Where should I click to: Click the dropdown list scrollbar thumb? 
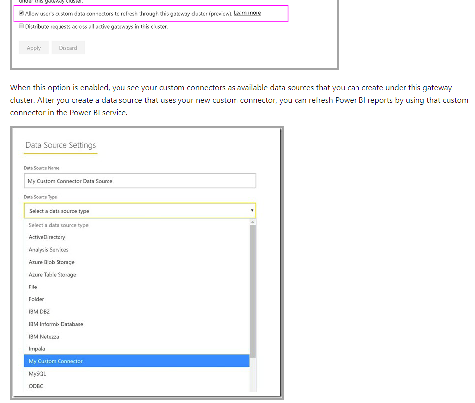253,291
